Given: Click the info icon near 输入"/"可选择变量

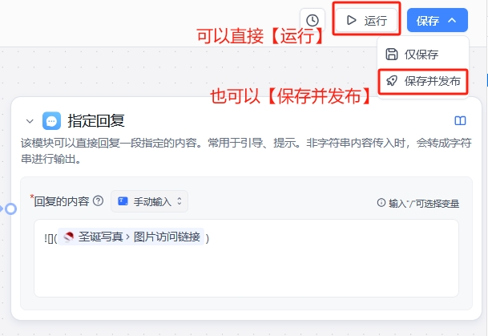Looking at the screenshot, I should point(381,203).
